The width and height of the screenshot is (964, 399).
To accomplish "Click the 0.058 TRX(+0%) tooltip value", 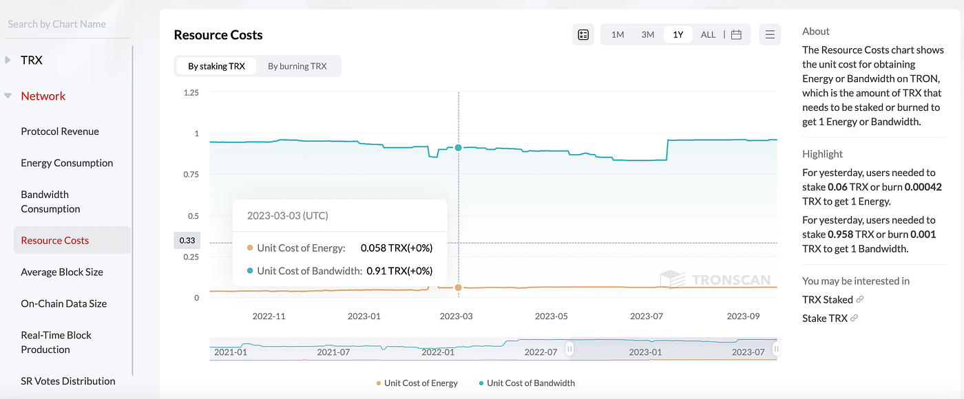I will [396, 248].
